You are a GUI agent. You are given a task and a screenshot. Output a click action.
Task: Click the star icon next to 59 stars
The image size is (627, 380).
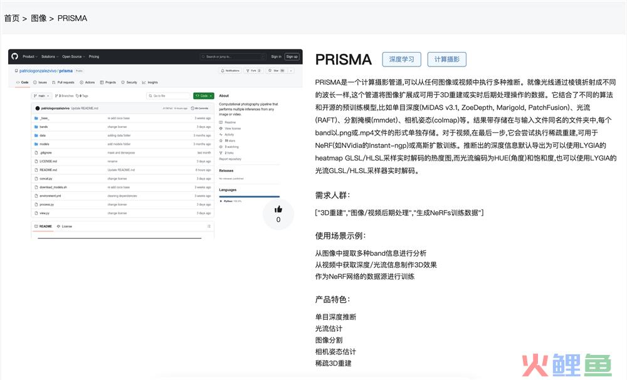(221, 141)
